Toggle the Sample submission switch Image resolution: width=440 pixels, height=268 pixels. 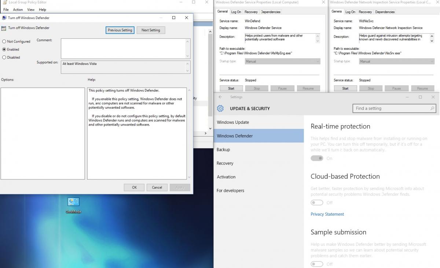(317, 264)
